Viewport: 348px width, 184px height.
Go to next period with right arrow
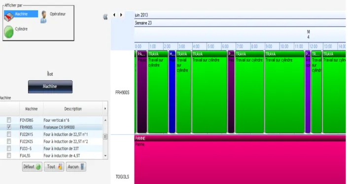(x=121, y=15)
